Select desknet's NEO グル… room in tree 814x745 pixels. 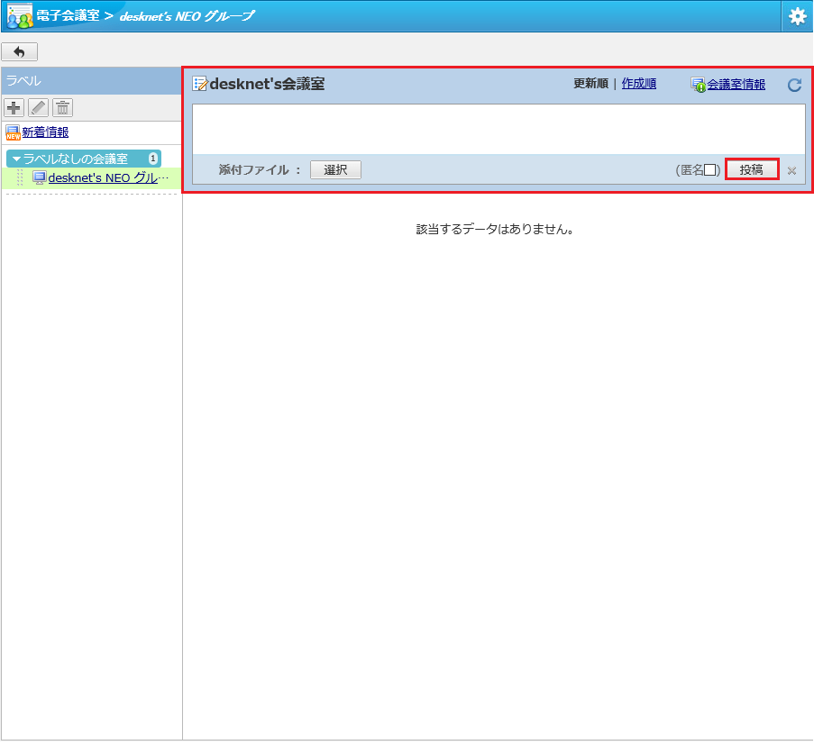108,178
